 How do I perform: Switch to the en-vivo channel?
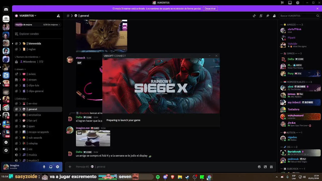(38, 104)
